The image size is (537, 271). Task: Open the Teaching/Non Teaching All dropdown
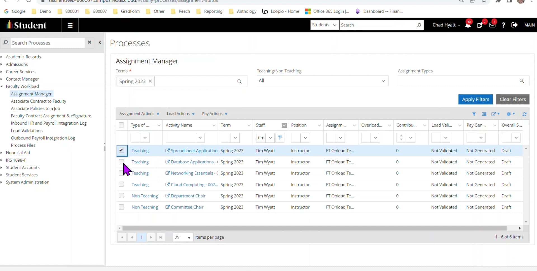322,81
